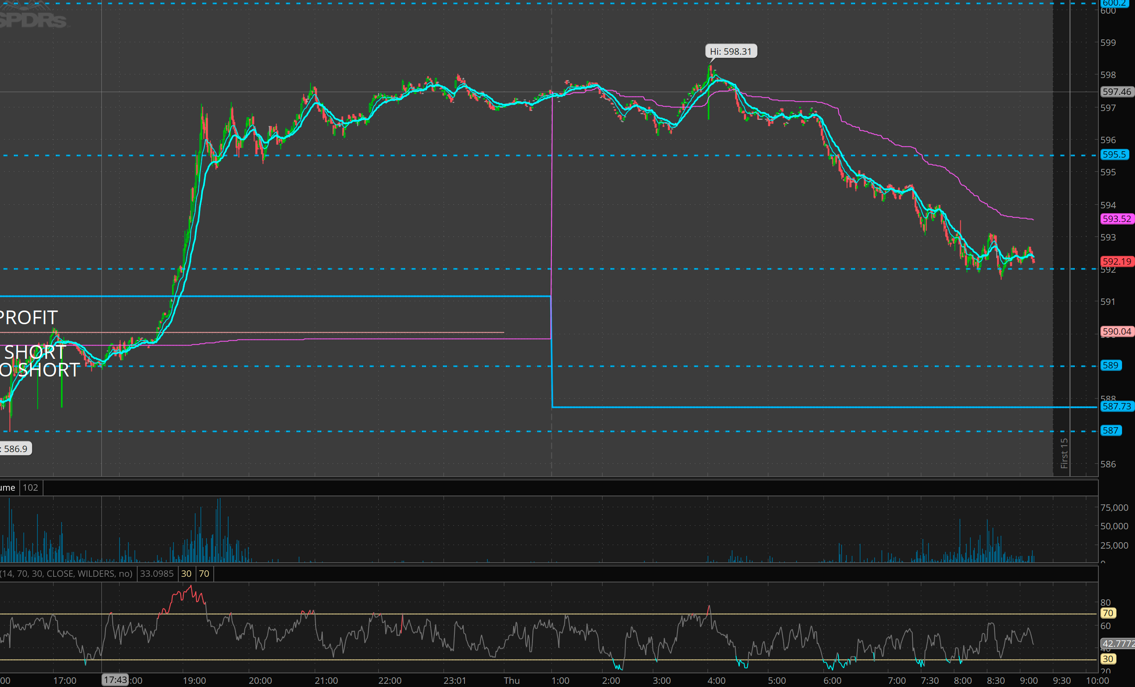
Task: Select the 597.46 crosshair price label
Action: [1116, 92]
